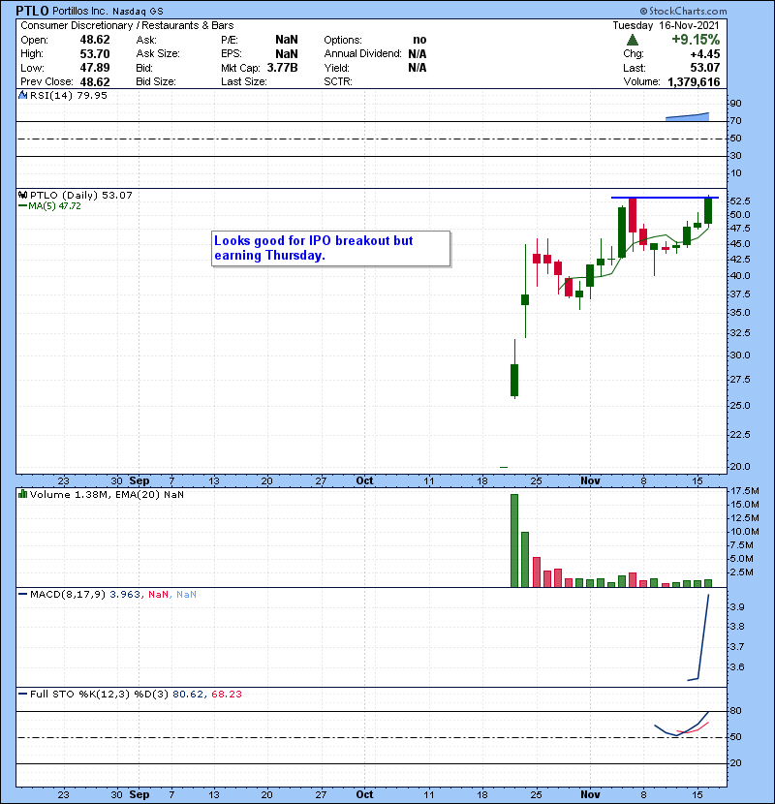Image resolution: width=775 pixels, height=804 pixels.
Task: Click the MACD(8,17,9) legend marker
Action: [21, 594]
